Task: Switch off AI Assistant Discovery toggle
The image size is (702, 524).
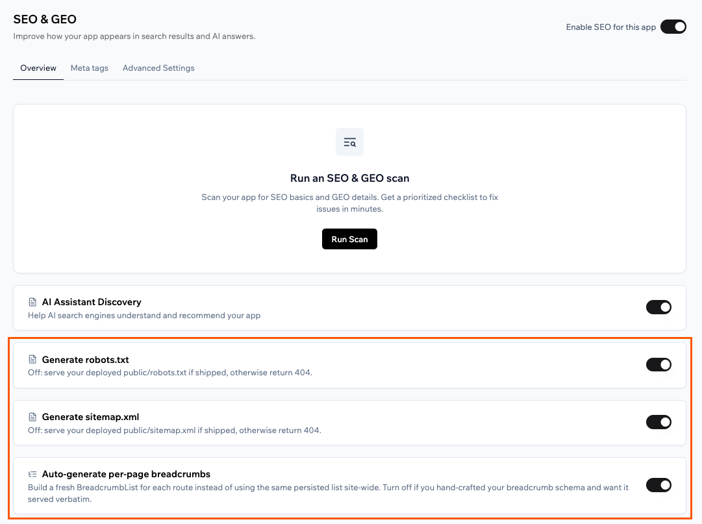Action: (658, 307)
